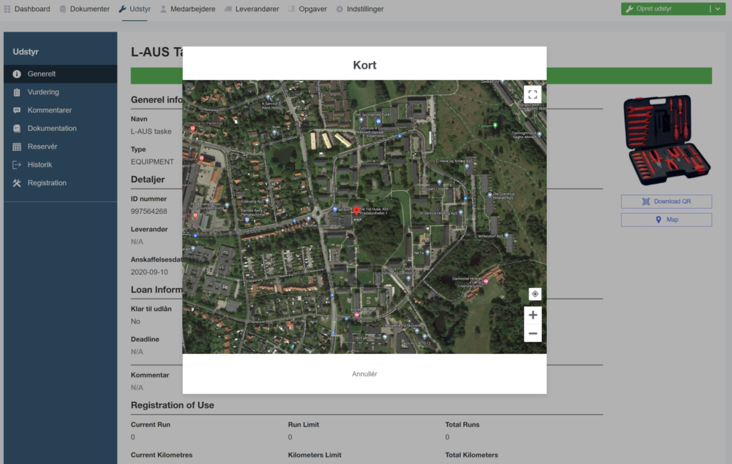
Task: Open Indstillinger settings
Action: tap(360, 9)
